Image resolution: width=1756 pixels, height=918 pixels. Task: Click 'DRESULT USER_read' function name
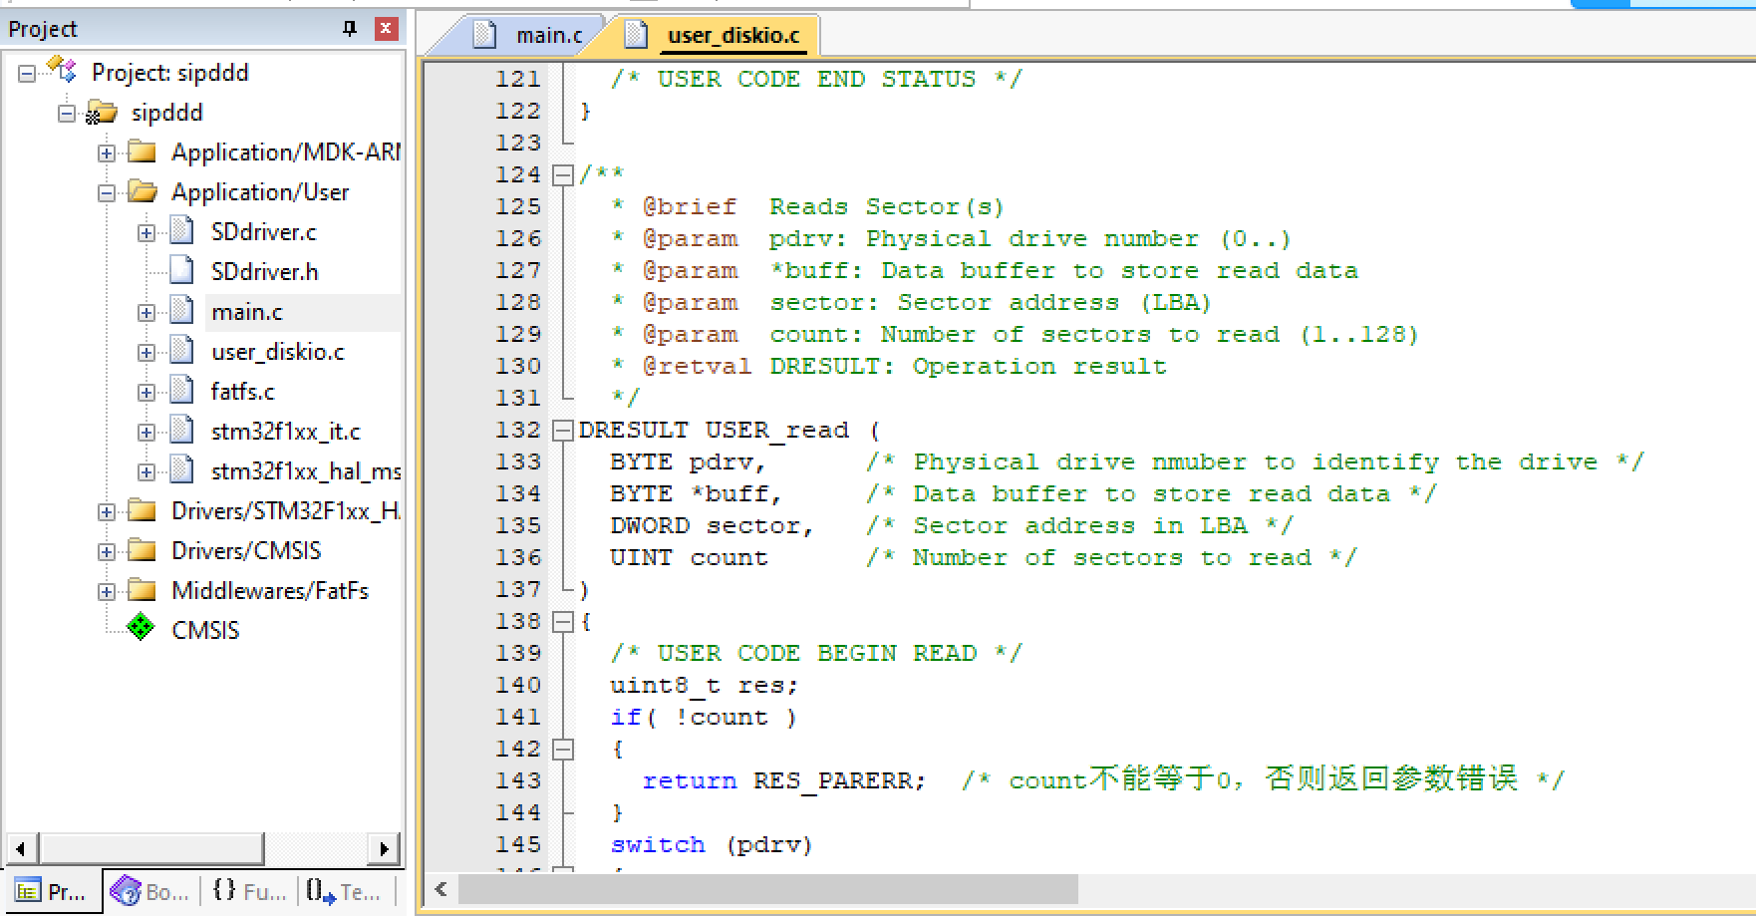[x=714, y=430]
